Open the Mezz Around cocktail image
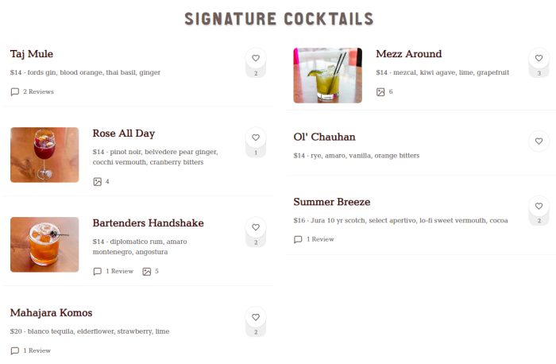Viewport: 556px width, 364px height. coord(327,75)
